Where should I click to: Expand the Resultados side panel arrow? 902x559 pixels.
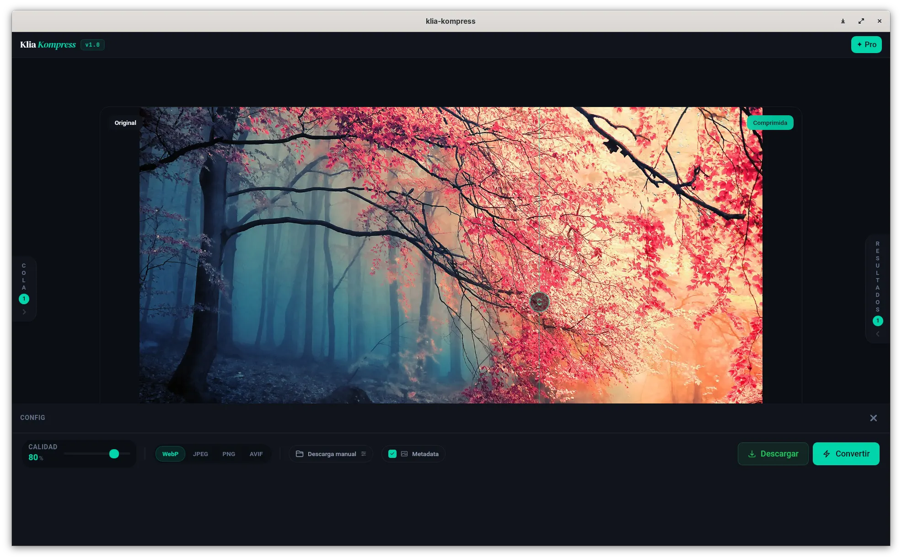877,334
